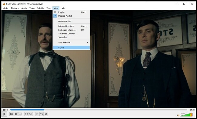Stop playback with the stop button
197x119 pixels.
point(16,114)
